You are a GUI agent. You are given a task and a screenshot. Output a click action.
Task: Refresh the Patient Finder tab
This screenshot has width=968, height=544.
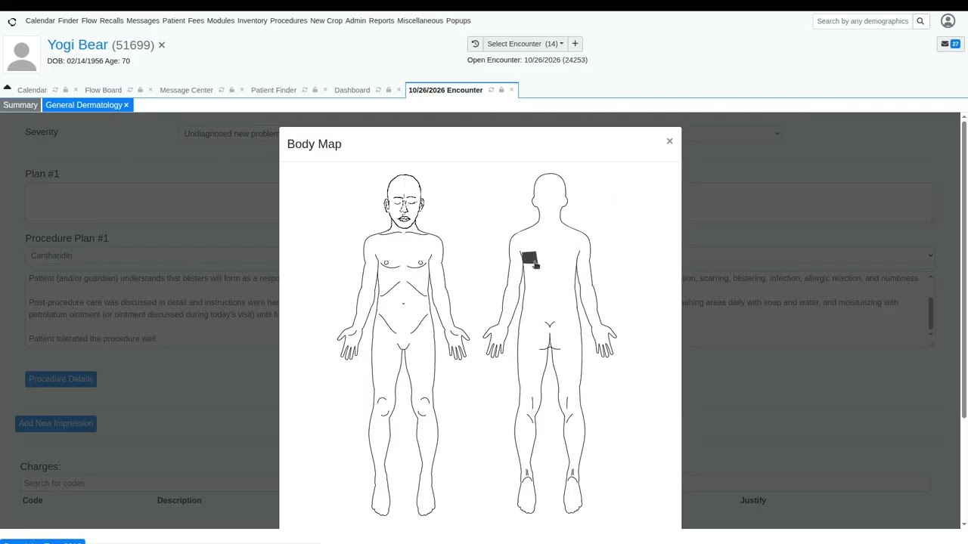coord(304,90)
